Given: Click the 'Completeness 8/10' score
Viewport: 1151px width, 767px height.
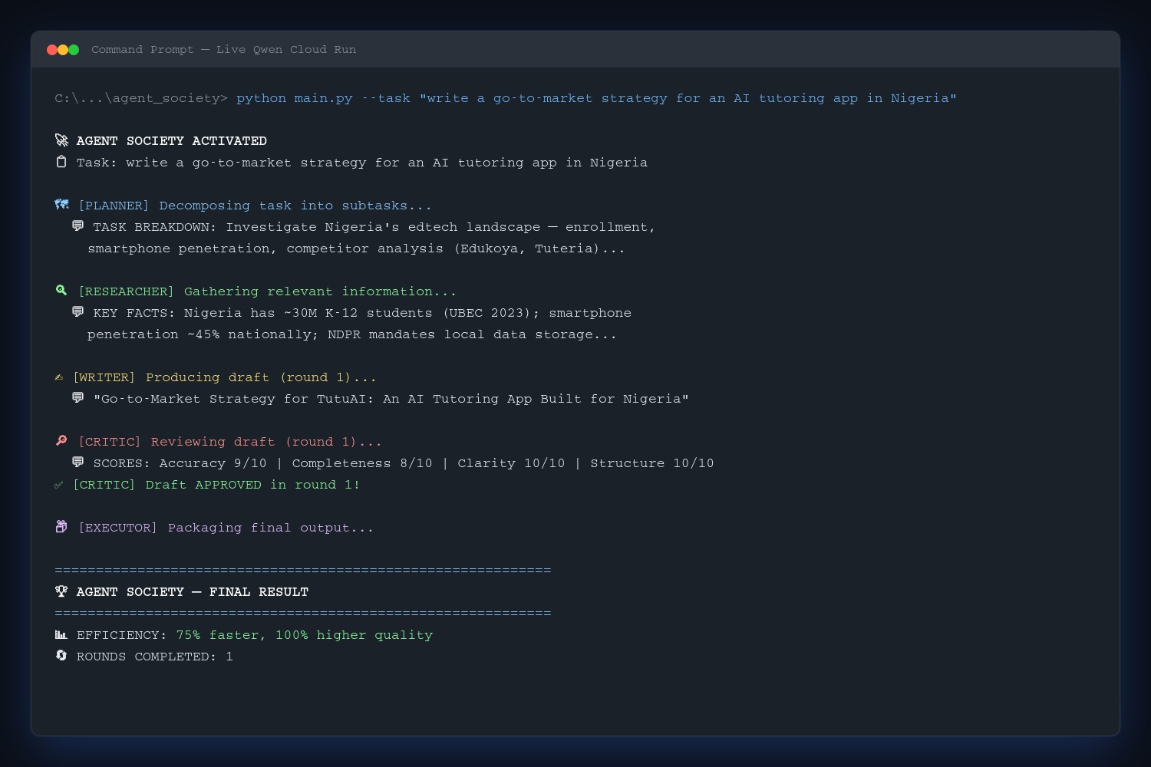Looking at the screenshot, I should 362,463.
